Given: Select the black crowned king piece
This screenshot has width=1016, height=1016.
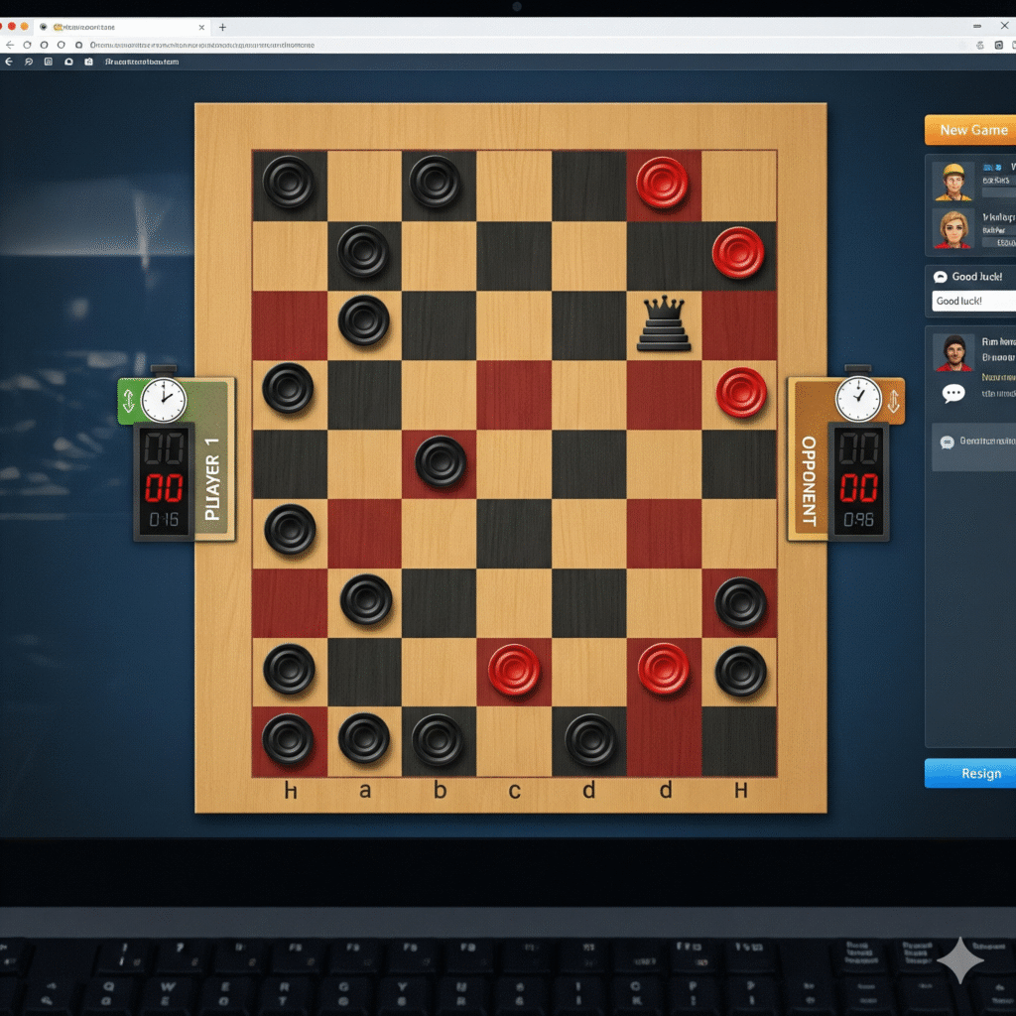Looking at the screenshot, I should tap(664, 324).
